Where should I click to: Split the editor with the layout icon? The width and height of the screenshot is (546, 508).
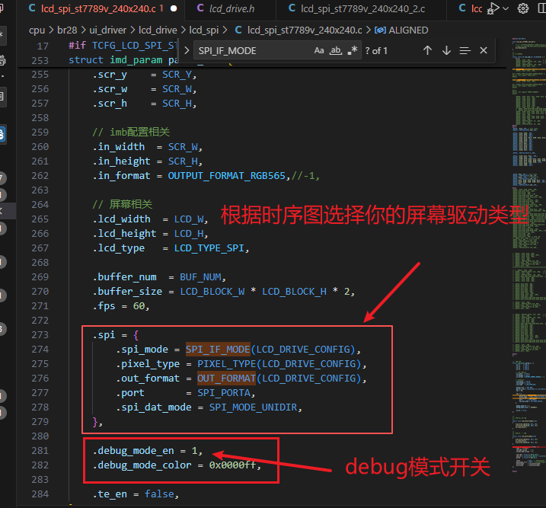pyautogui.click(x=542, y=8)
